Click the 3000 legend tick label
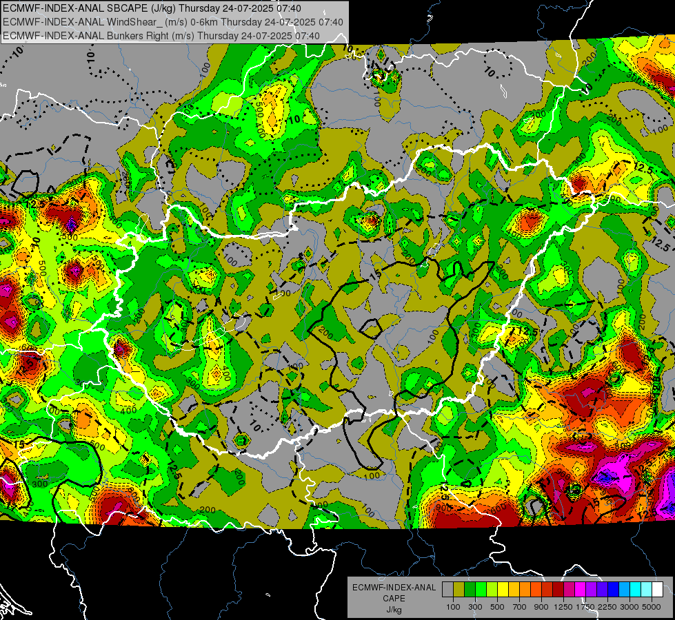The width and height of the screenshot is (675, 620). [x=629, y=607]
